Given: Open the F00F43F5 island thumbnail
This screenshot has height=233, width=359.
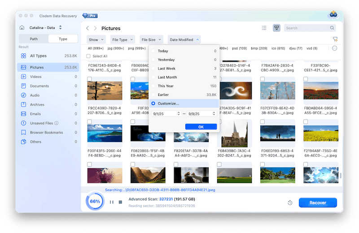Looking at the screenshot, I should tap(105, 134).
